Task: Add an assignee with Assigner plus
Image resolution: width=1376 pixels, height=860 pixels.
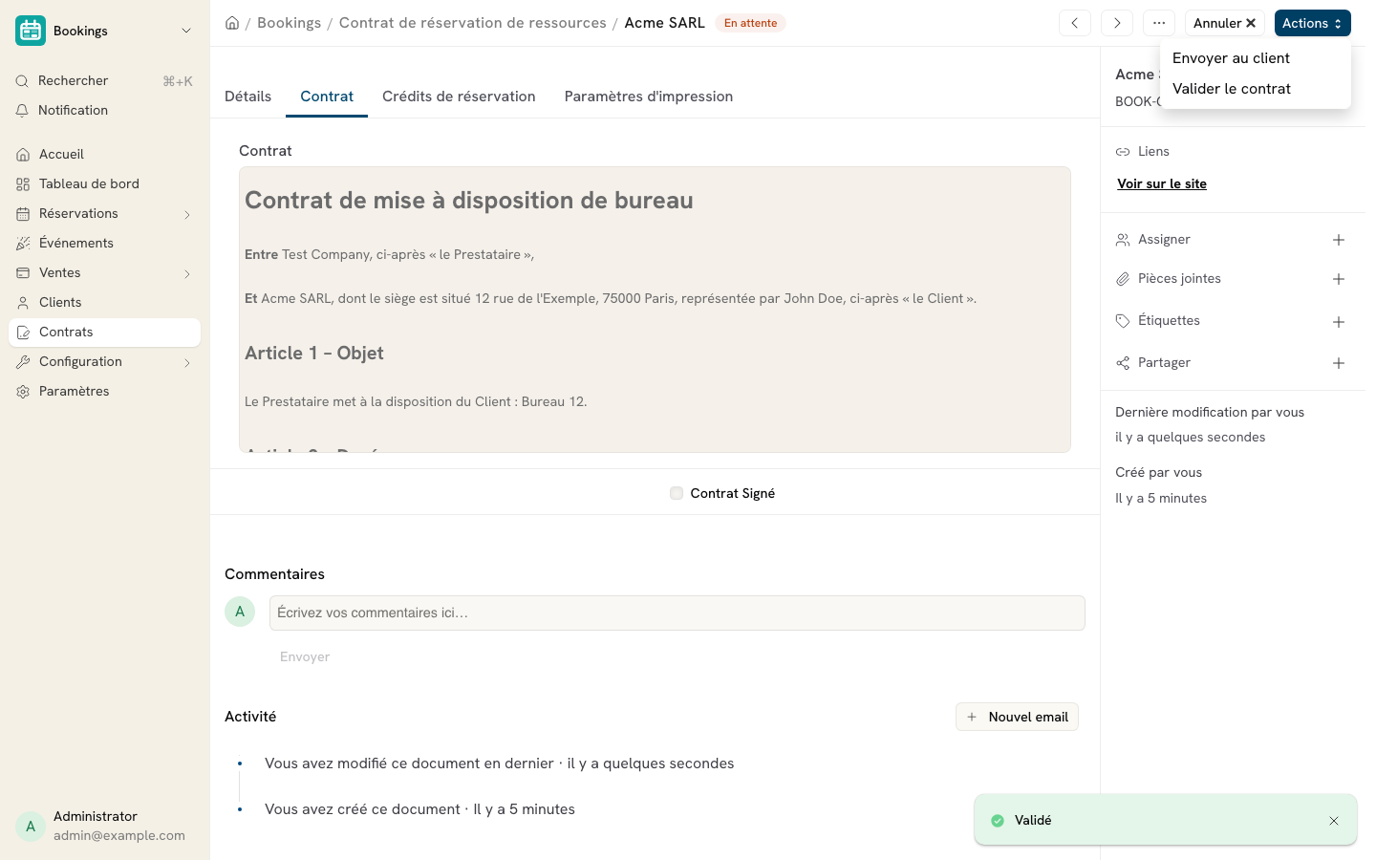Action: pyautogui.click(x=1339, y=240)
